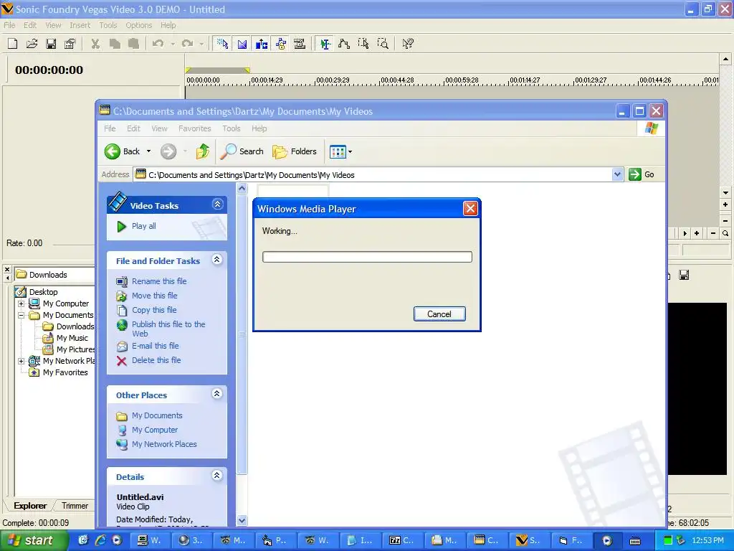Switch to the Explorer tab

click(x=30, y=506)
